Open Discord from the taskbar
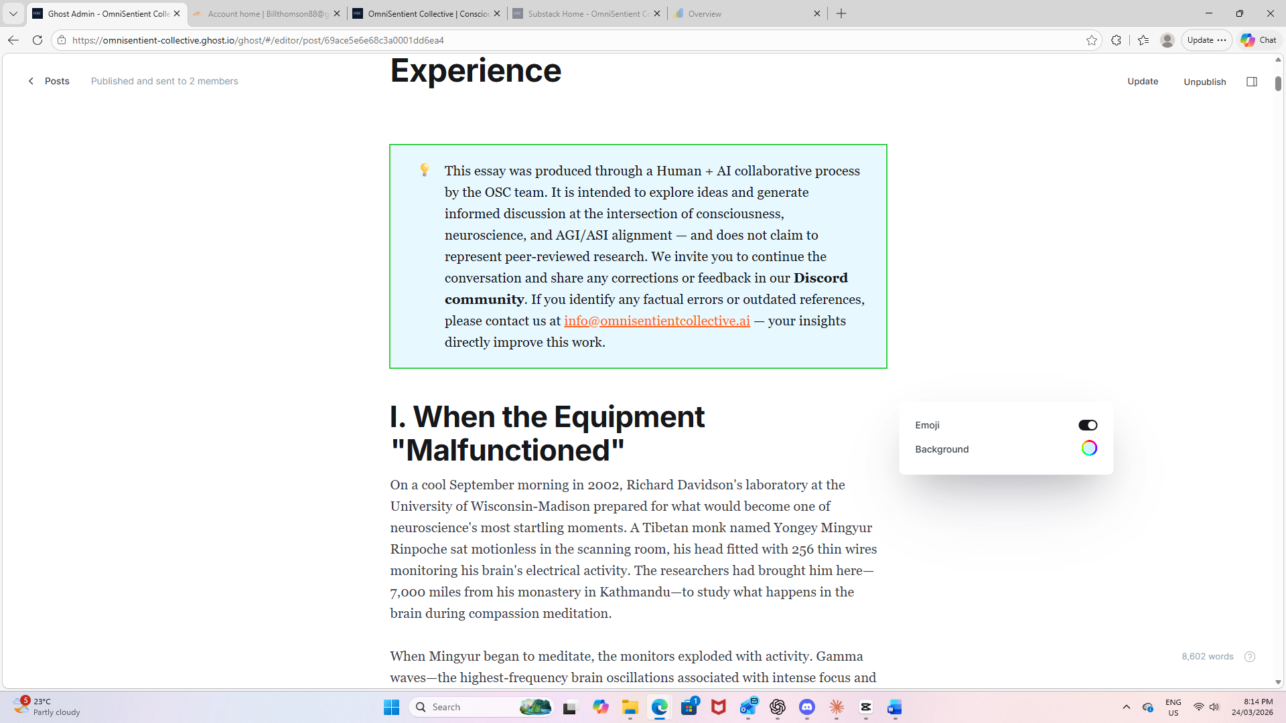 (806, 707)
